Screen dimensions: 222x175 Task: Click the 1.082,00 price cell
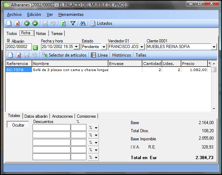[194, 70]
